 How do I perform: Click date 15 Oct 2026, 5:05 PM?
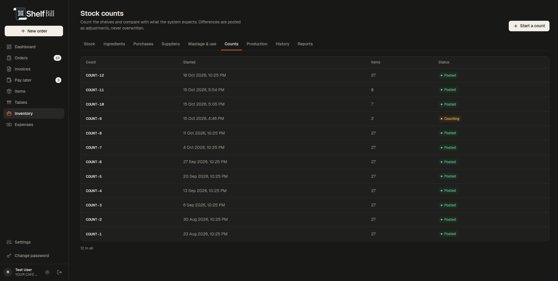[x=204, y=104]
